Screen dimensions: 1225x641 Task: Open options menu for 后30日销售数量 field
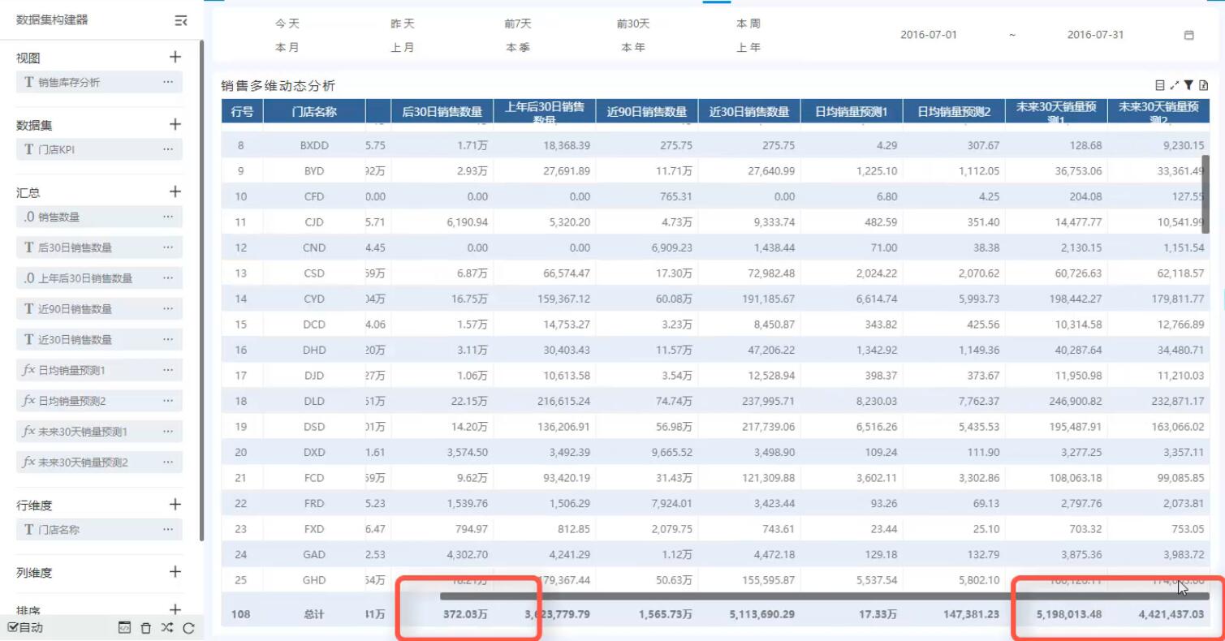pyautogui.click(x=168, y=247)
